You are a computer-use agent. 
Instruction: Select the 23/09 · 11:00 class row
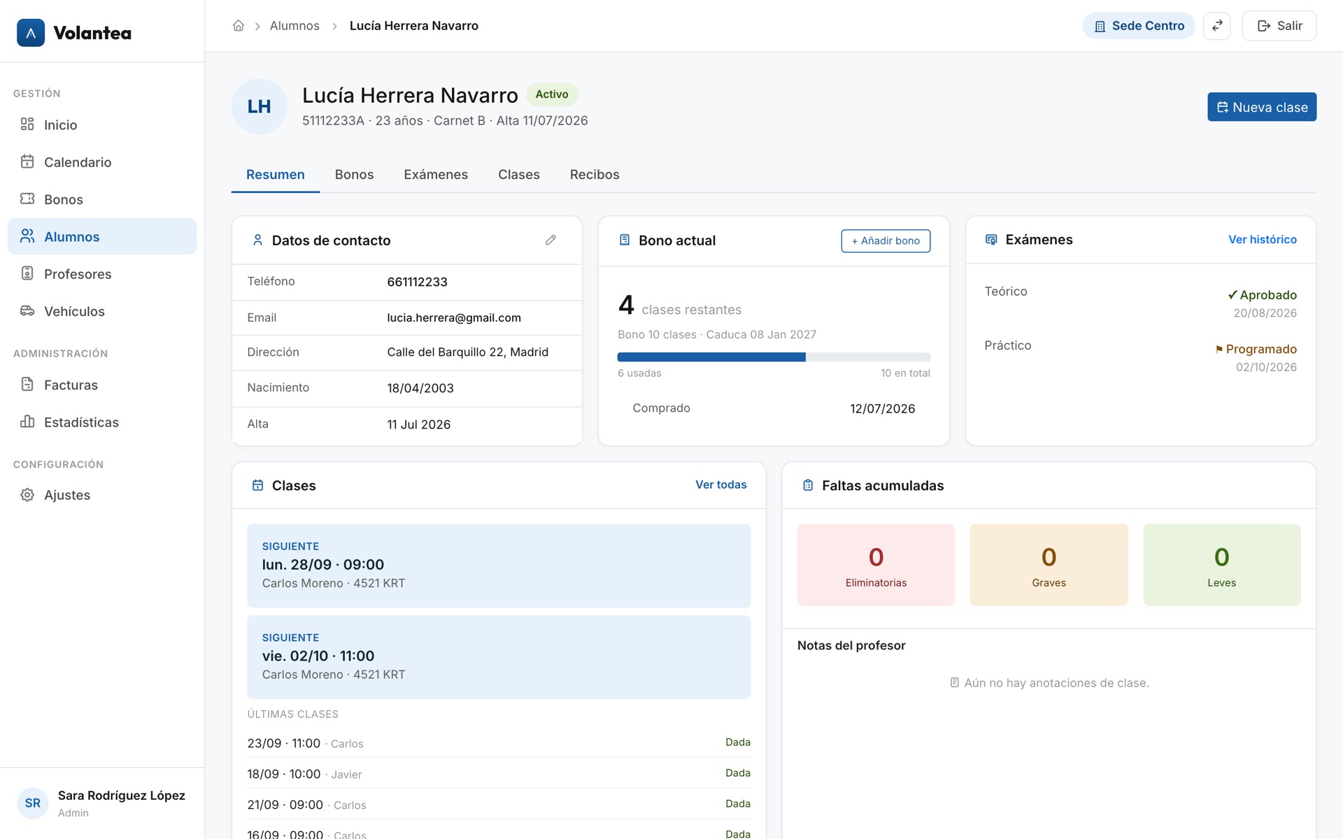pyautogui.click(x=499, y=743)
